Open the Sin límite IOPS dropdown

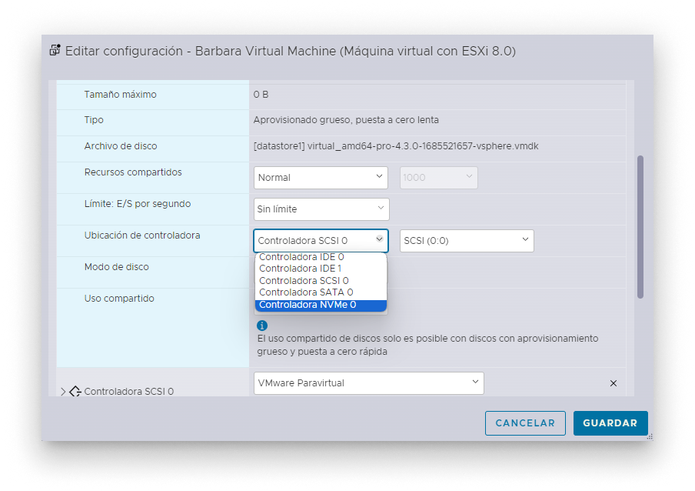tap(321, 209)
